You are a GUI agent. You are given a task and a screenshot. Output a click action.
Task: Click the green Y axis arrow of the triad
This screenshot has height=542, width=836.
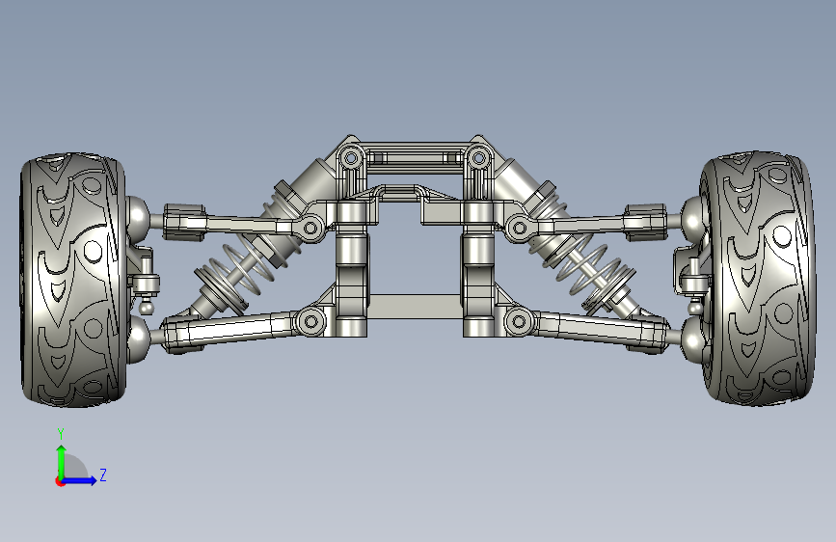click(62, 462)
